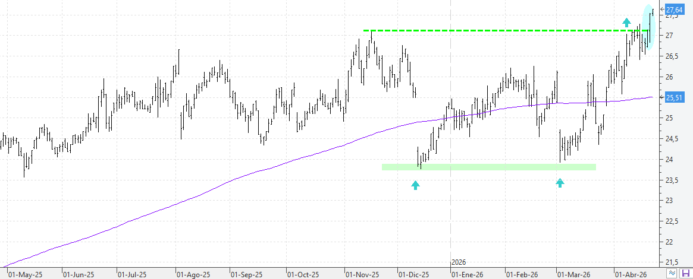
Task: Click the moving average value label 25,51
Action: pyautogui.click(x=674, y=98)
